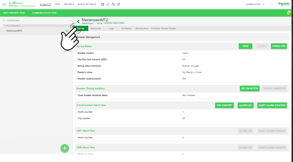The width and height of the screenshot is (293, 162).
Task: Click IO#1 RESET ALARM COUNTER button
Action: pos(272,131)
